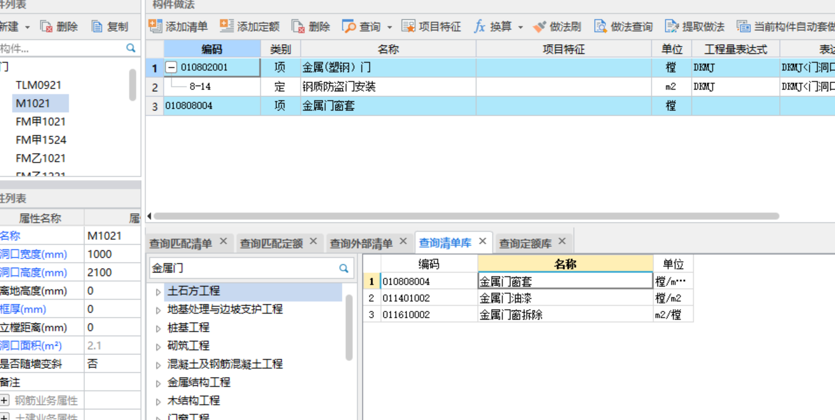835x420 pixels.
Task: Expand the 桩基工程 tree node
Action: (158, 329)
